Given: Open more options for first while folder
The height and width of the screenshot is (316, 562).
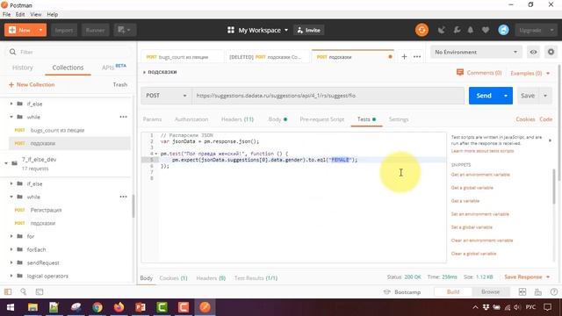Looking at the screenshot, I should click(x=123, y=117).
